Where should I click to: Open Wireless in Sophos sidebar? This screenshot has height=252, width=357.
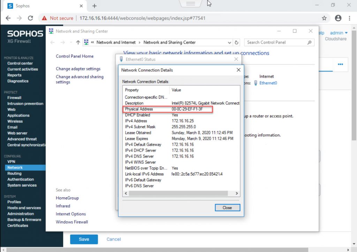[x=15, y=121]
